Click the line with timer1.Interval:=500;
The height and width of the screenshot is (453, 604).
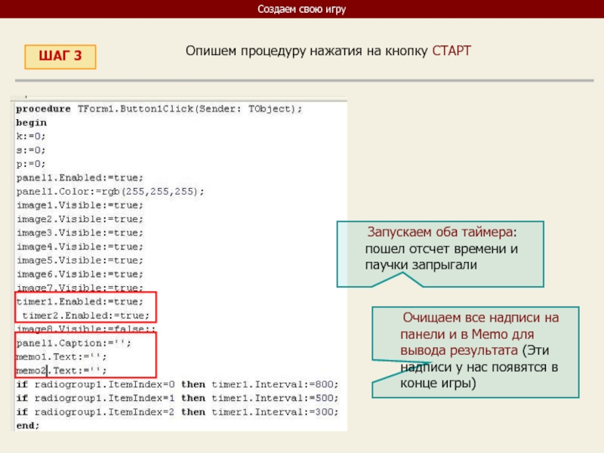[x=177, y=399]
